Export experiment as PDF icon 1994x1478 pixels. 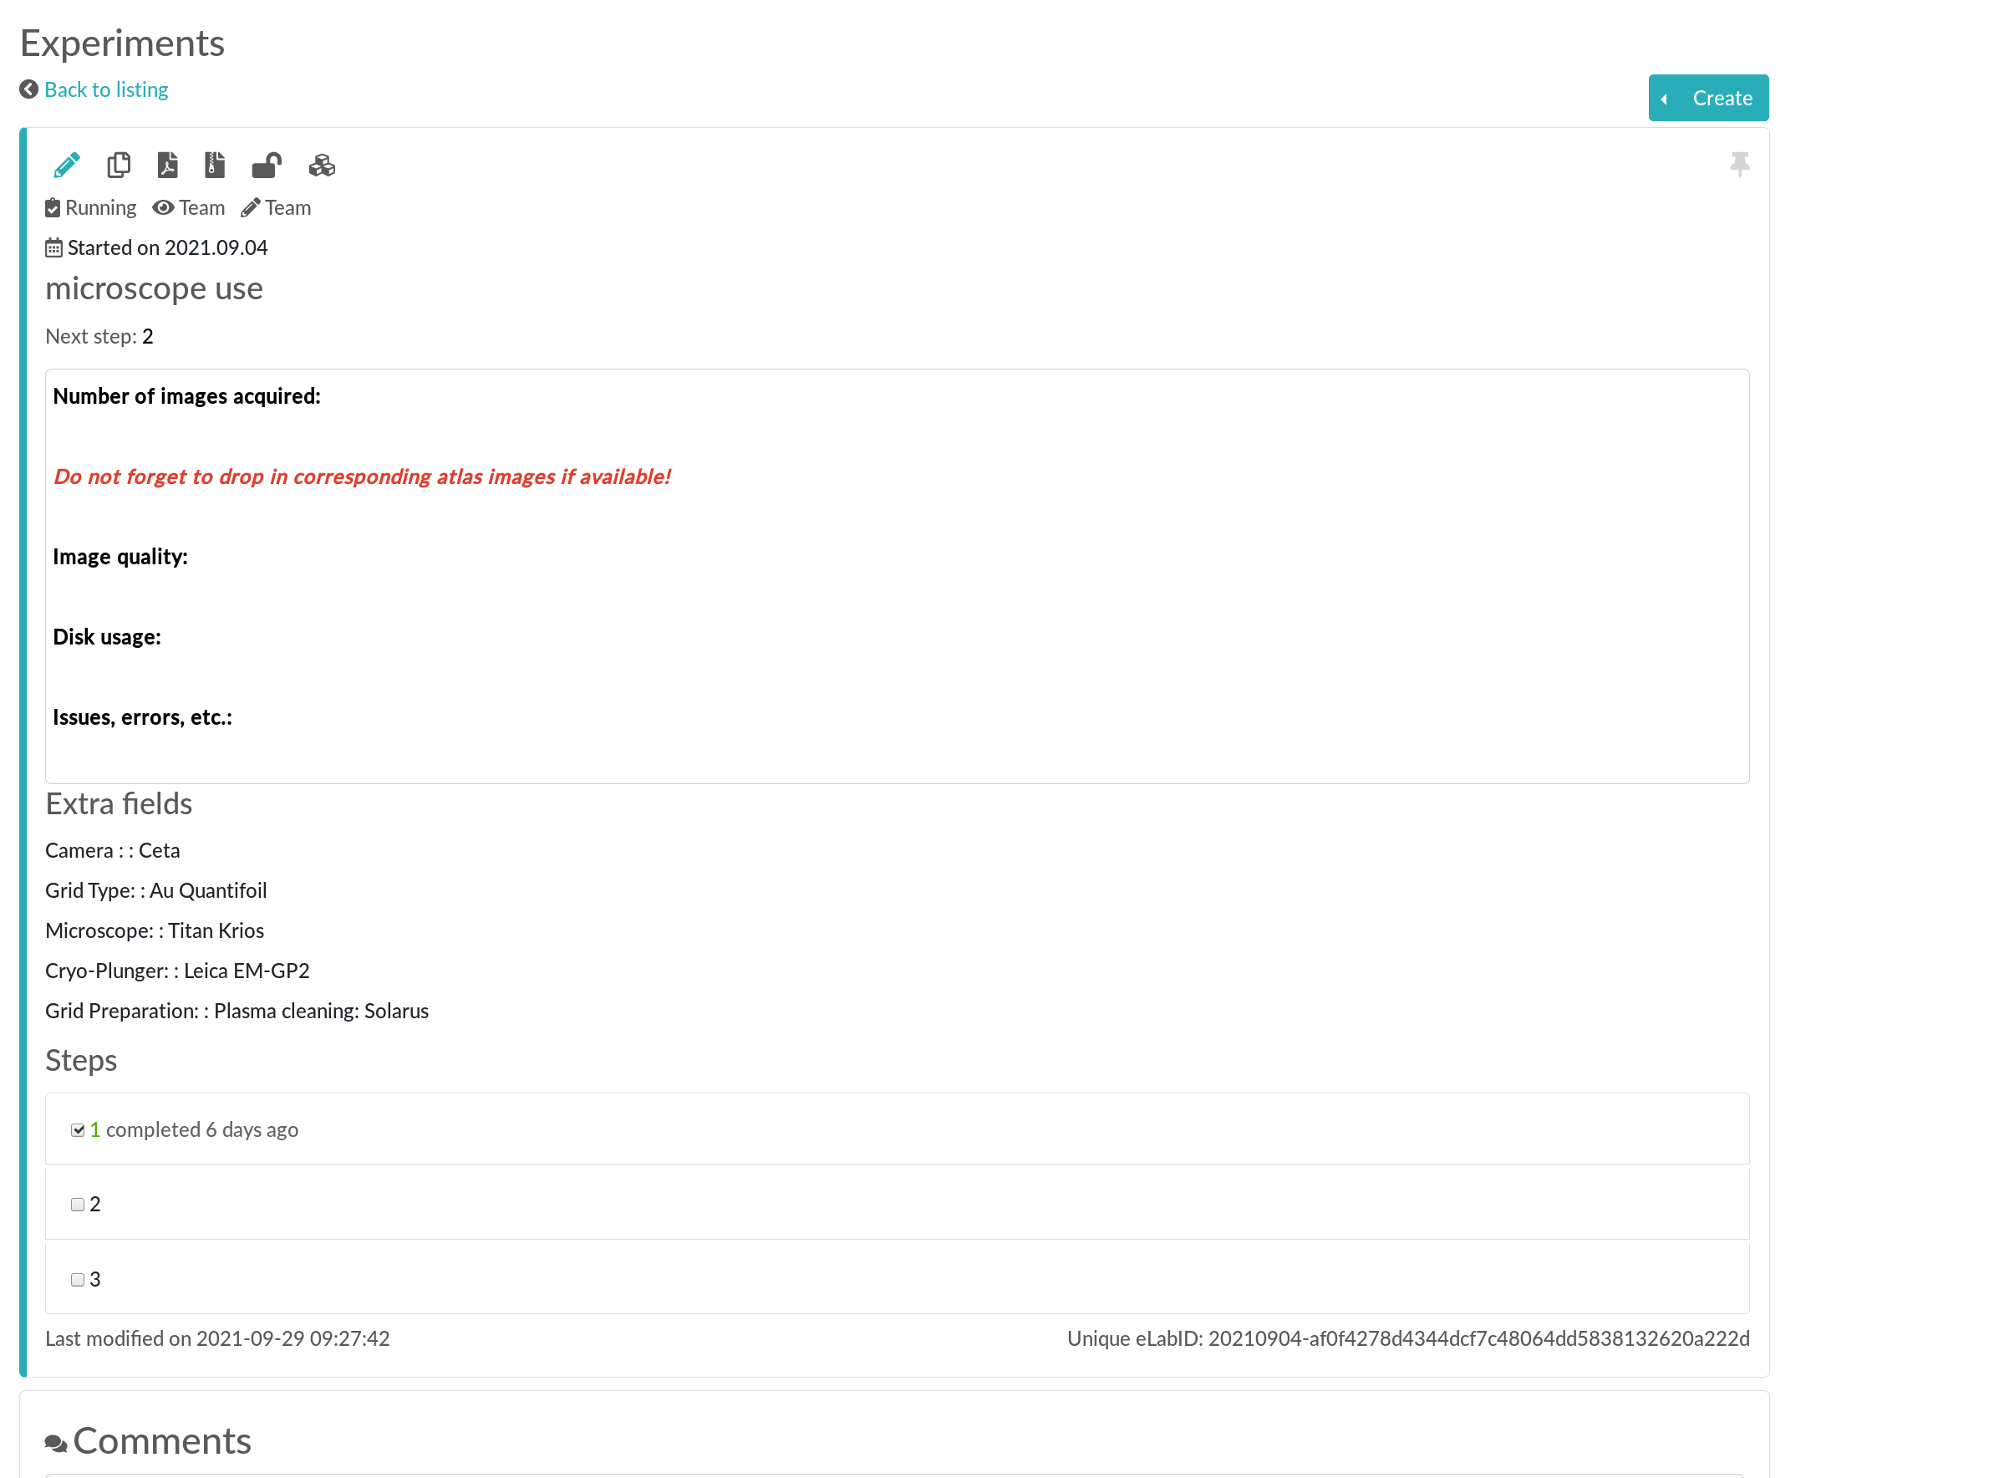point(167,166)
